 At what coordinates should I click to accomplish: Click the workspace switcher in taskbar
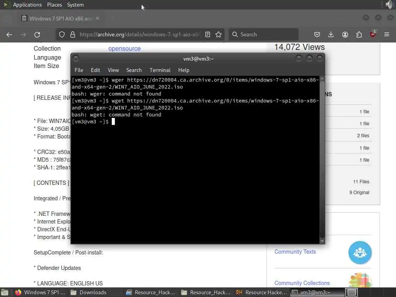tap(352, 292)
